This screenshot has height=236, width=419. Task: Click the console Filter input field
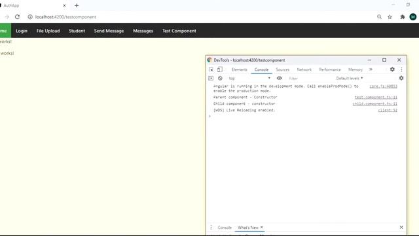310,79
